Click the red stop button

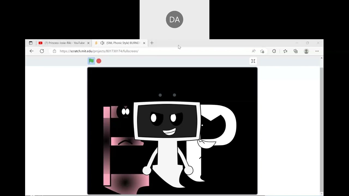point(99,61)
